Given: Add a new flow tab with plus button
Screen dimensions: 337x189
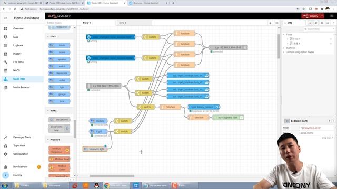Looking at the screenshot, I should [270, 23].
